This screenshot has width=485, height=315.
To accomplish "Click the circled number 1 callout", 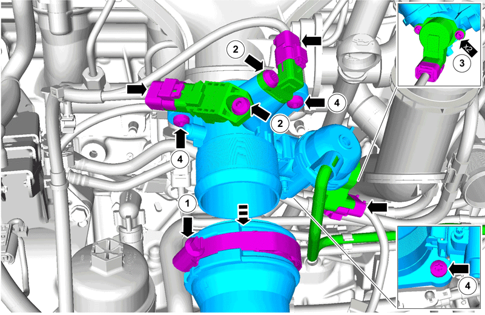I will pyautogui.click(x=187, y=204).
